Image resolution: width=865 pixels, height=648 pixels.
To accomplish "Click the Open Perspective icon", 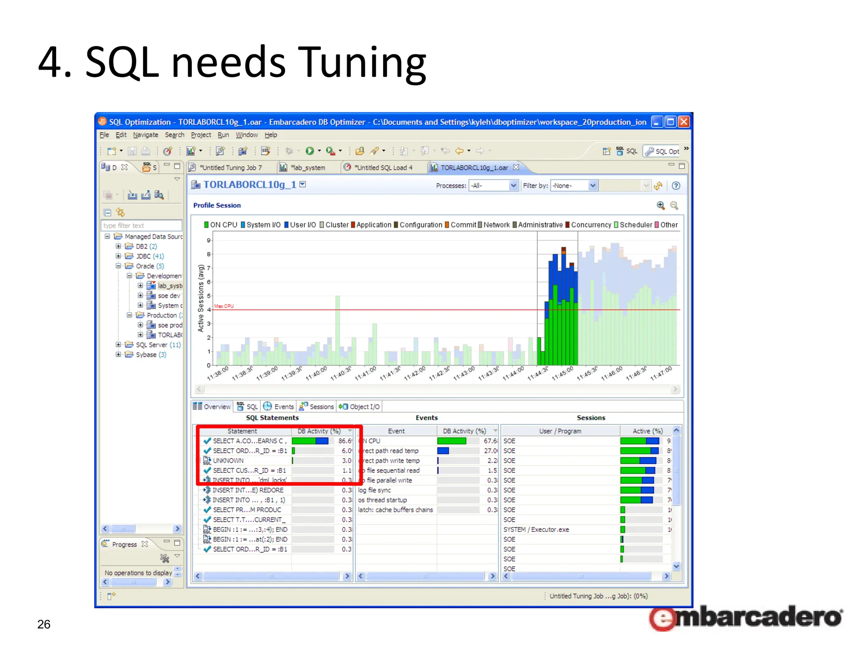I will (607, 151).
